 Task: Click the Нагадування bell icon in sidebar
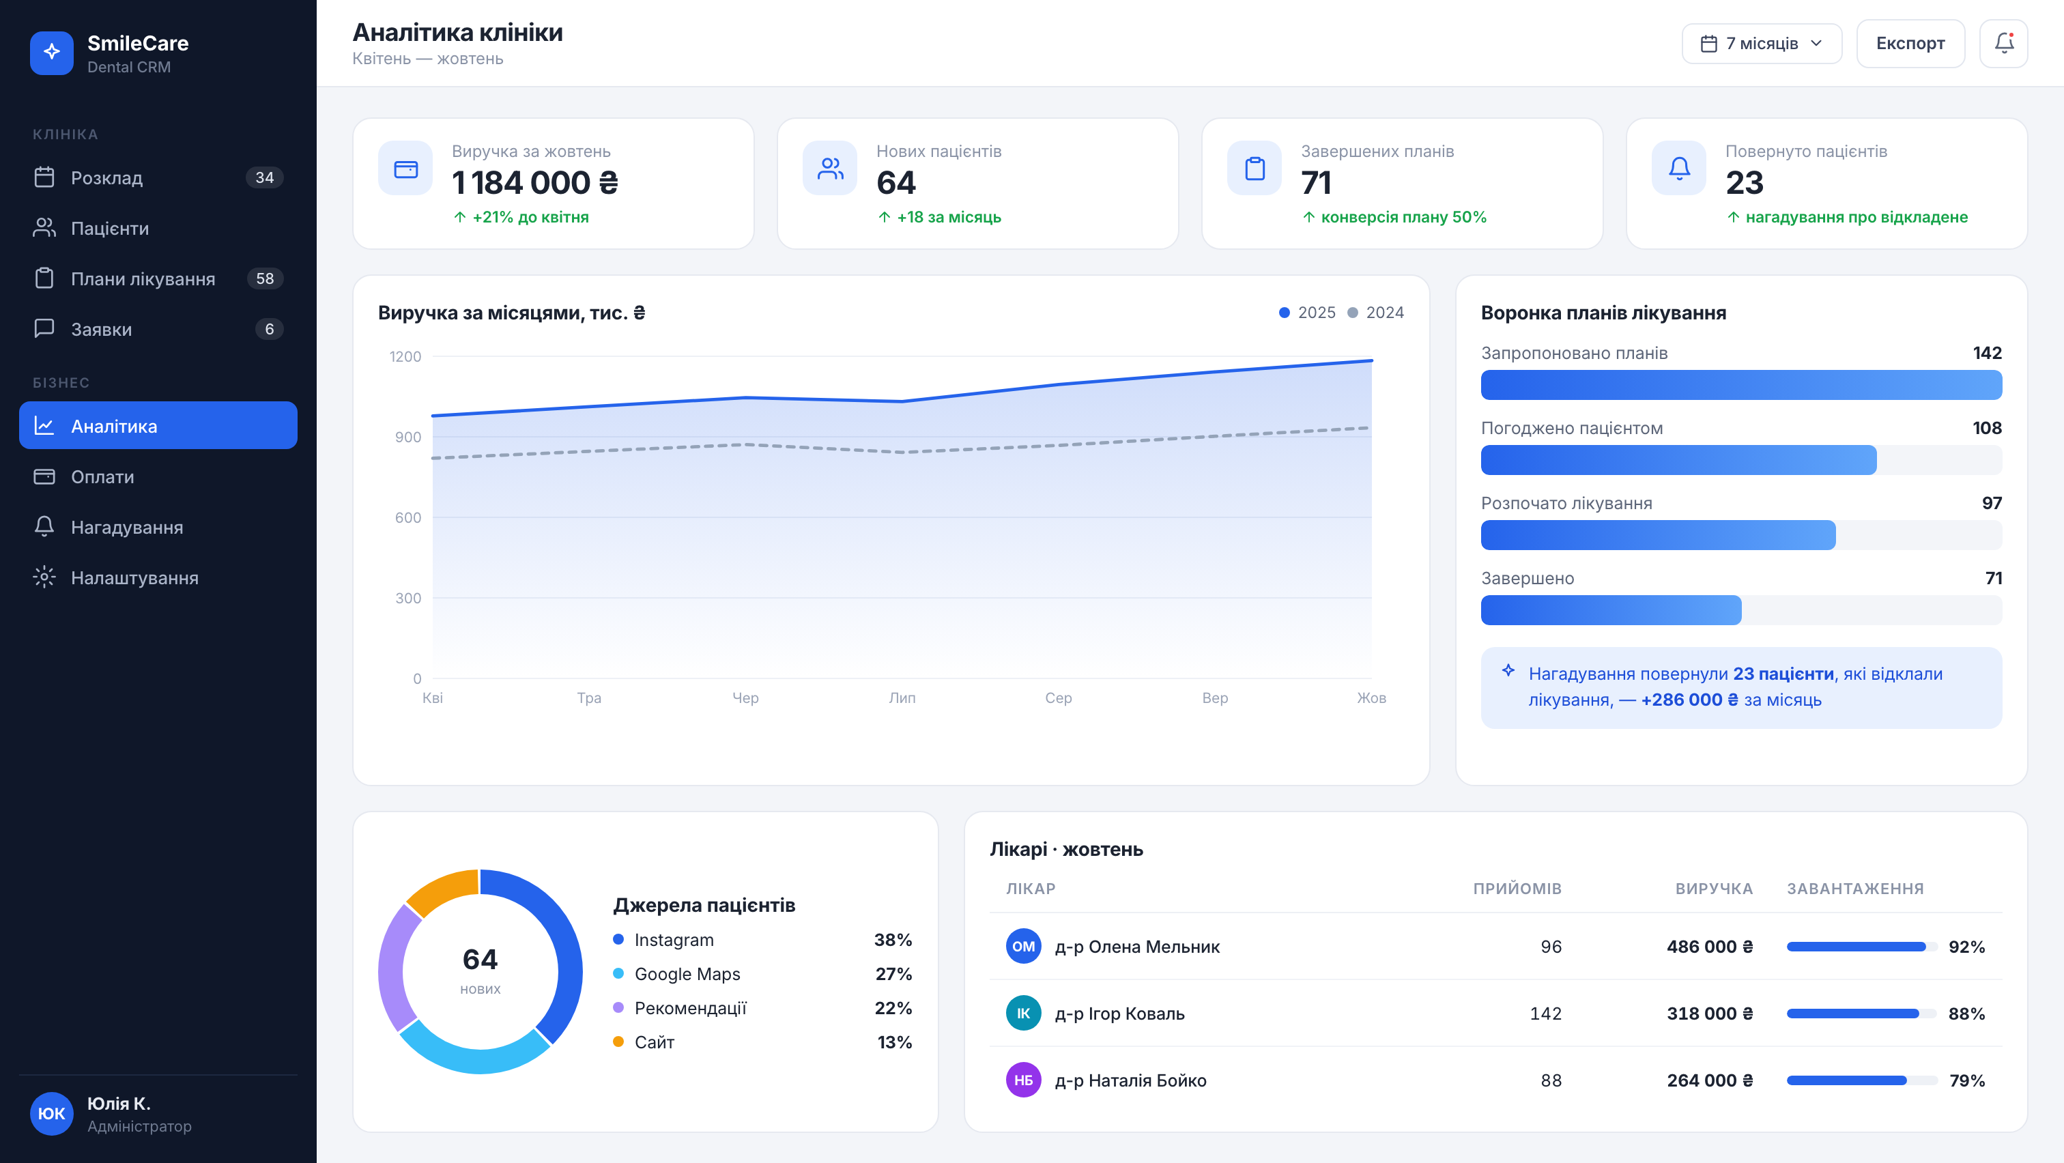tap(44, 526)
